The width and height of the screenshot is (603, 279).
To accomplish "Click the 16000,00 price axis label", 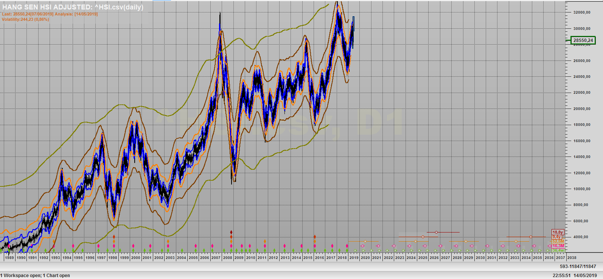I will pyautogui.click(x=582, y=141).
